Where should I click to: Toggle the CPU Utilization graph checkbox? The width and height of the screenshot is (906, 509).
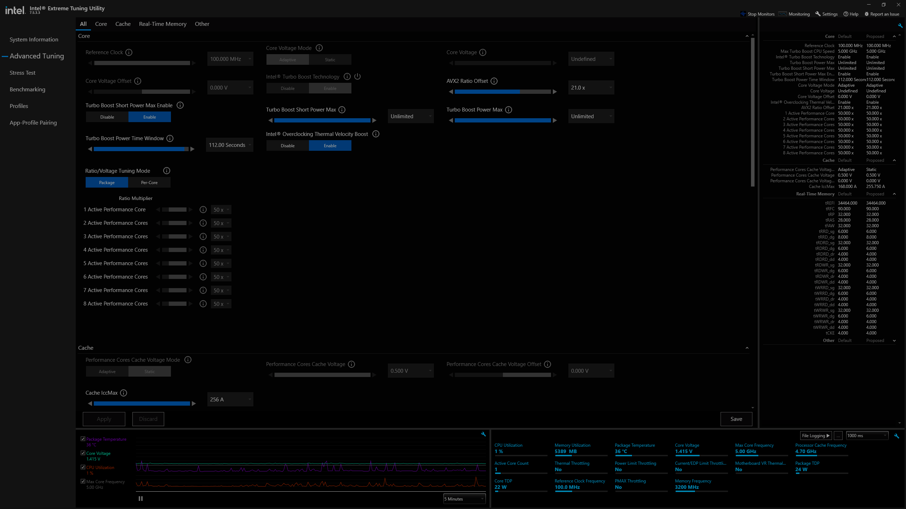[x=83, y=467]
